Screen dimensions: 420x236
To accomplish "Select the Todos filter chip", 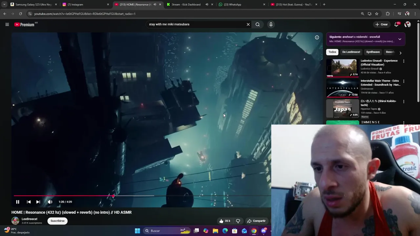I will [x=332, y=52].
